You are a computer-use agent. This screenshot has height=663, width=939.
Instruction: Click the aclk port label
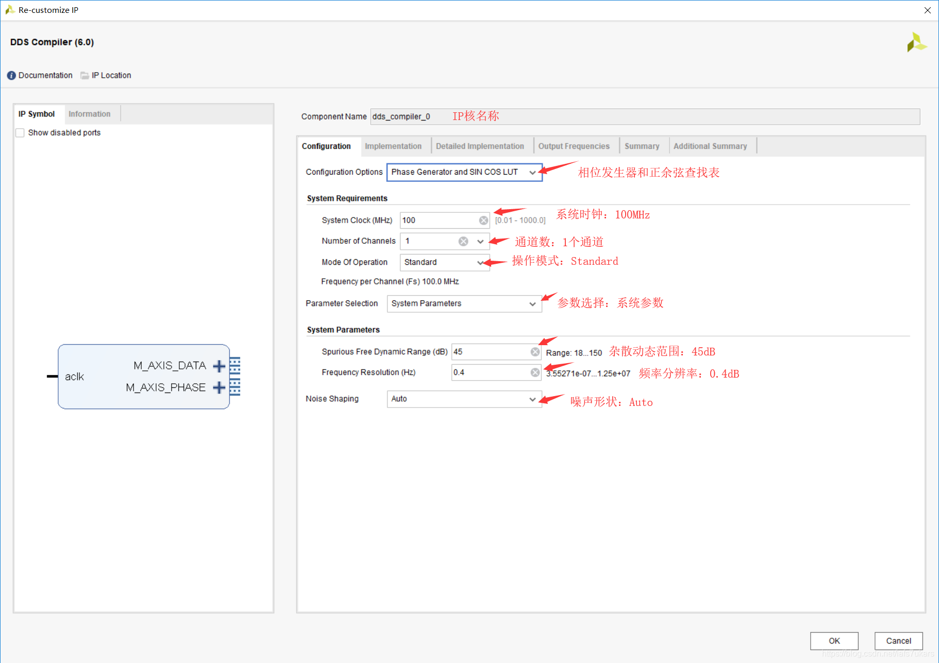pyautogui.click(x=74, y=377)
